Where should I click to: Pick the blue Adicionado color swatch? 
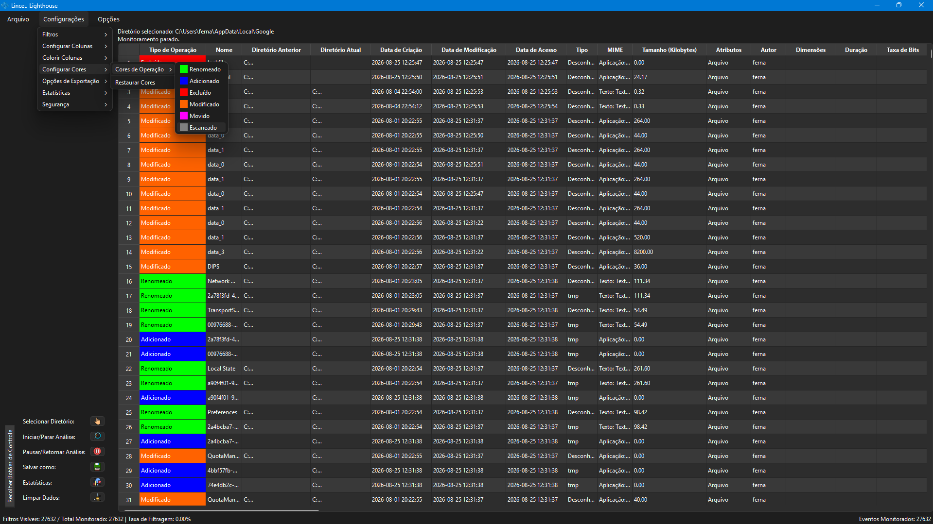click(184, 81)
